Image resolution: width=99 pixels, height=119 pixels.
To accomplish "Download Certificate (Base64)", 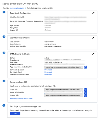I will (48, 70).
